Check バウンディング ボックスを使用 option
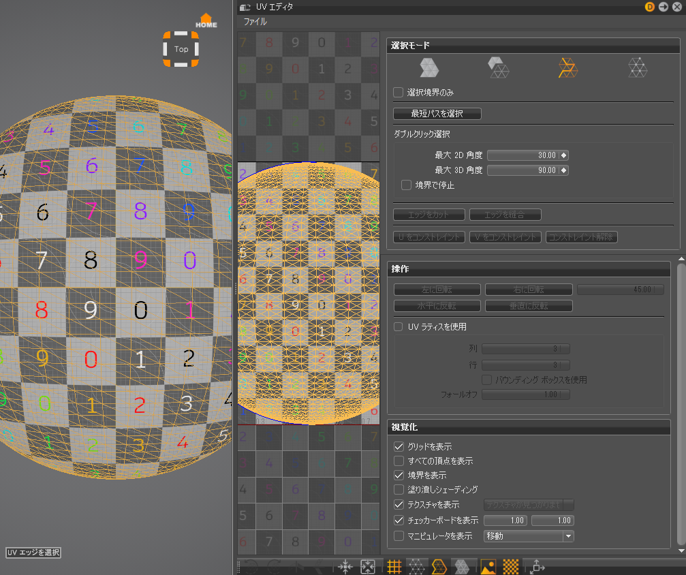The height and width of the screenshot is (575, 686). point(486,380)
